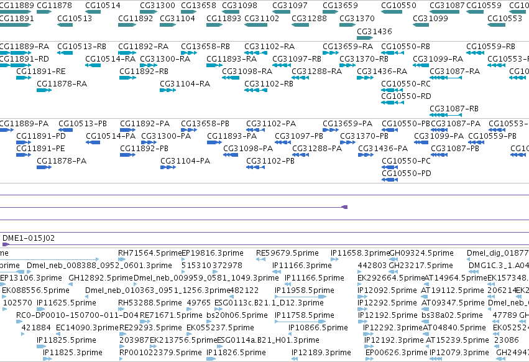529x362 pixels.
Task: Select the CG13658-PB protein label
Action: pos(205,124)
